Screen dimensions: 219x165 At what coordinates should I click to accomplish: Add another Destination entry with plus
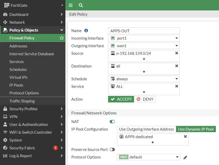click(144, 72)
